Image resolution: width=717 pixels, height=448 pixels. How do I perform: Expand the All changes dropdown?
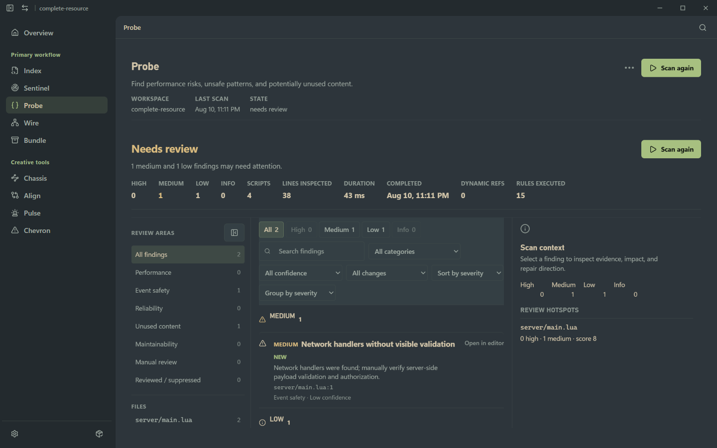pos(387,273)
